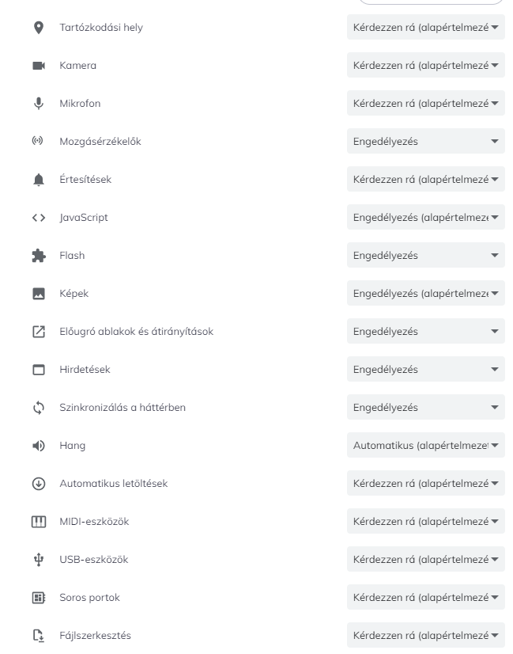
Task: Open the Előugró ablakok és átirányítások dropdown
Action: tap(425, 332)
